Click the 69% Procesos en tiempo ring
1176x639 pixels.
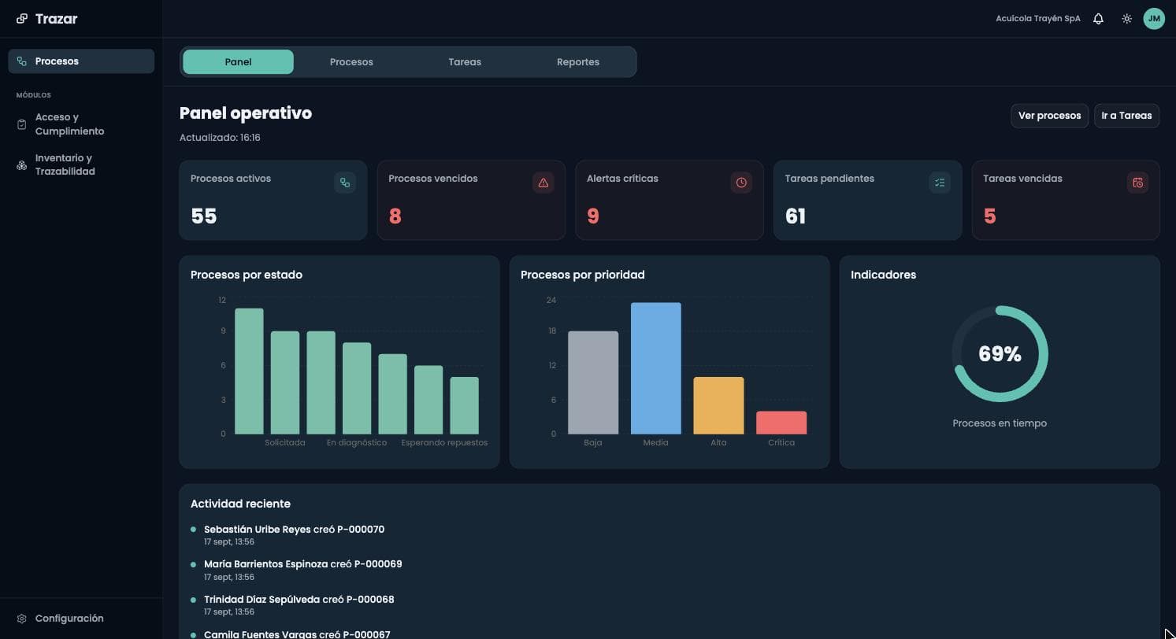coord(1000,354)
